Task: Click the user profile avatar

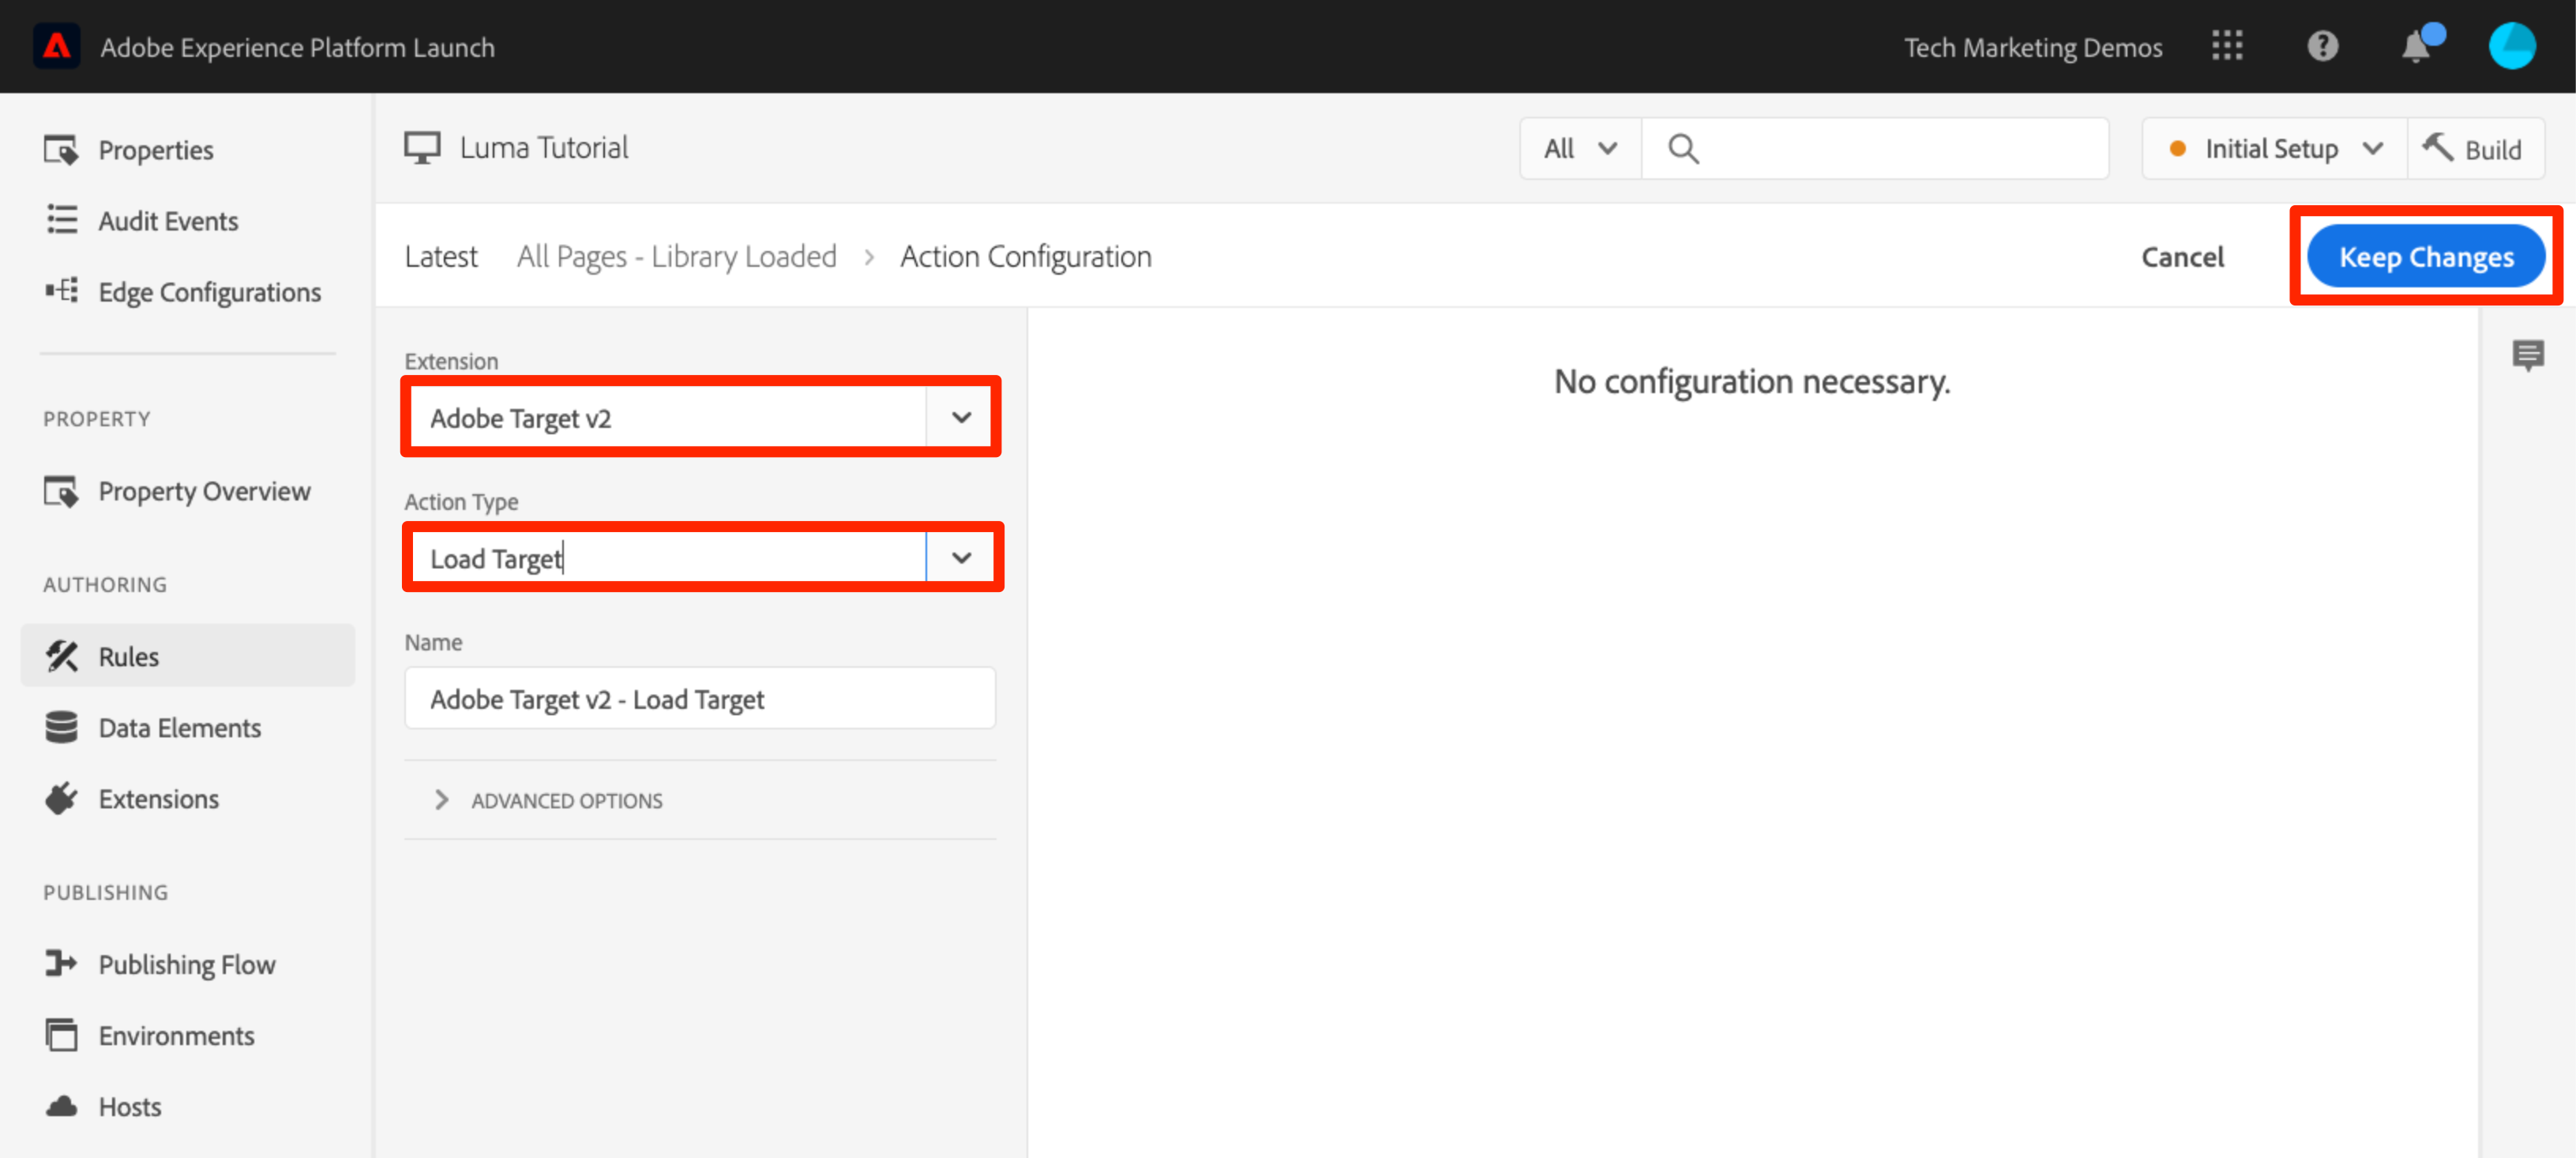Action: tap(2511, 47)
